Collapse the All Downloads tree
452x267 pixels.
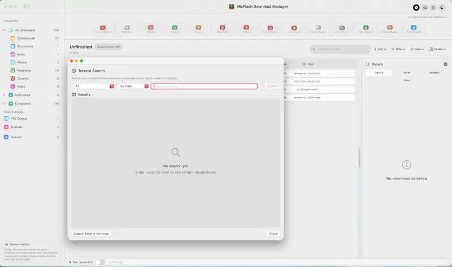coord(3,30)
